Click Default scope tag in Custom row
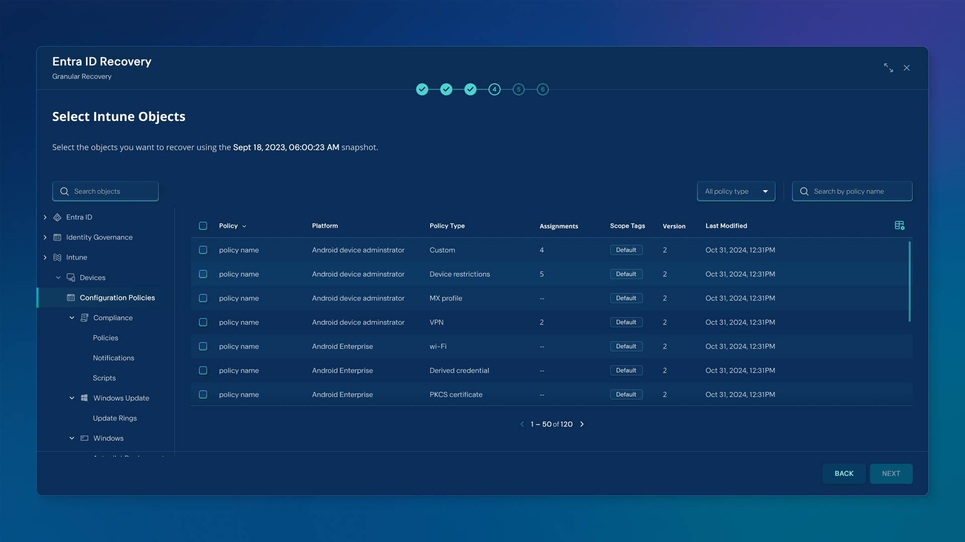 pyautogui.click(x=626, y=250)
